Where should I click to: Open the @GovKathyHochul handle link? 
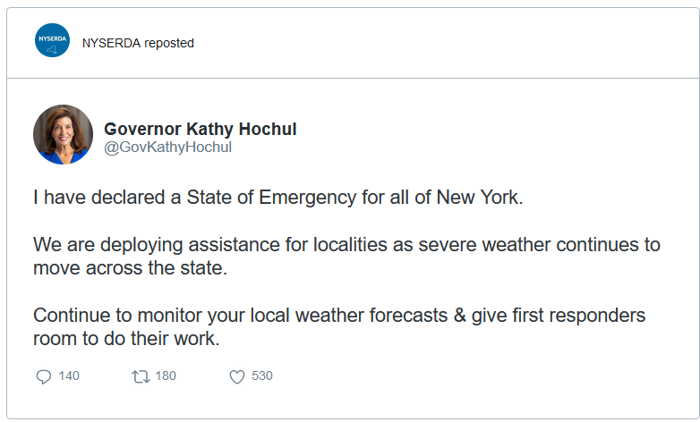pos(168,148)
